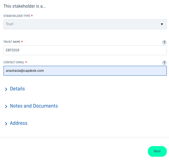169x160 pixels.
Task: Focus the Trust Name field containing EBT2019
Action: point(85,50)
